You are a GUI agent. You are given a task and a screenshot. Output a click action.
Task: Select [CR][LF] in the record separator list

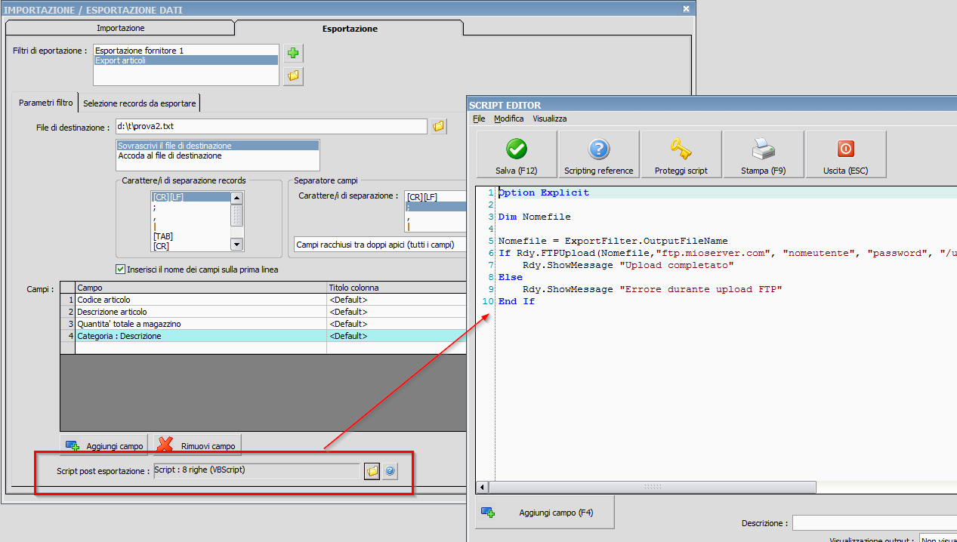pyautogui.click(x=190, y=197)
